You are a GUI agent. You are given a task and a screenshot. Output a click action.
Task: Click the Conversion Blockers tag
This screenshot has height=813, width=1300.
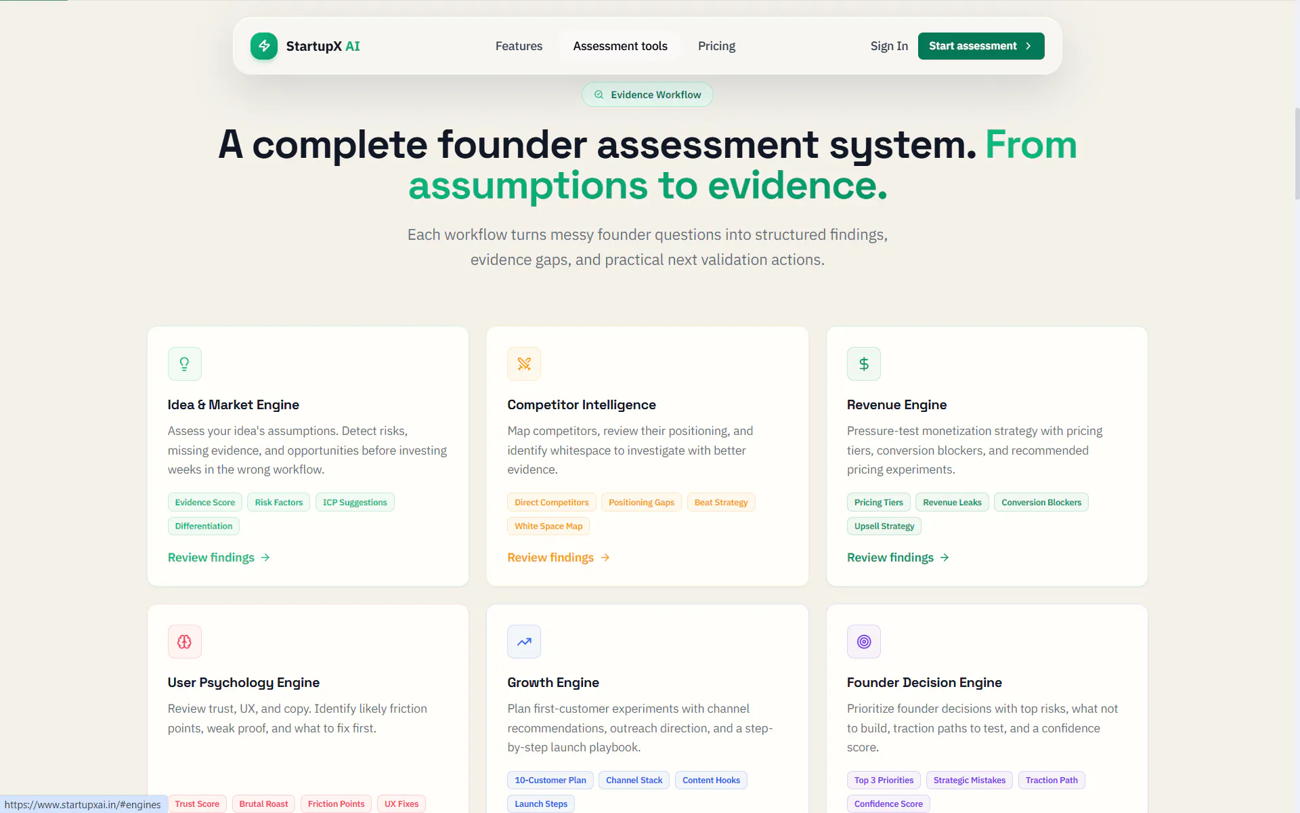[1041, 502]
